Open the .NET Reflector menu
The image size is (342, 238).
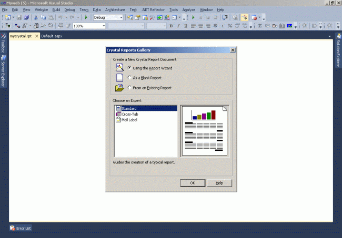(x=153, y=9)
